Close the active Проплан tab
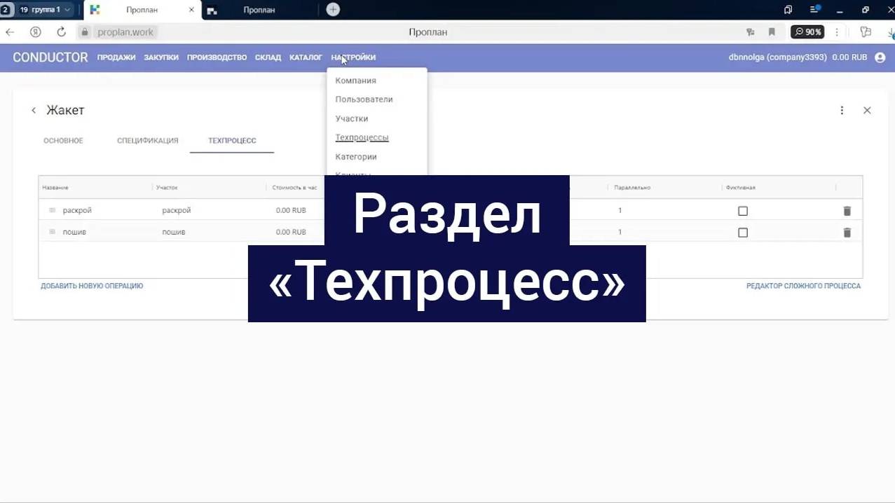 (x=191, y=10)
